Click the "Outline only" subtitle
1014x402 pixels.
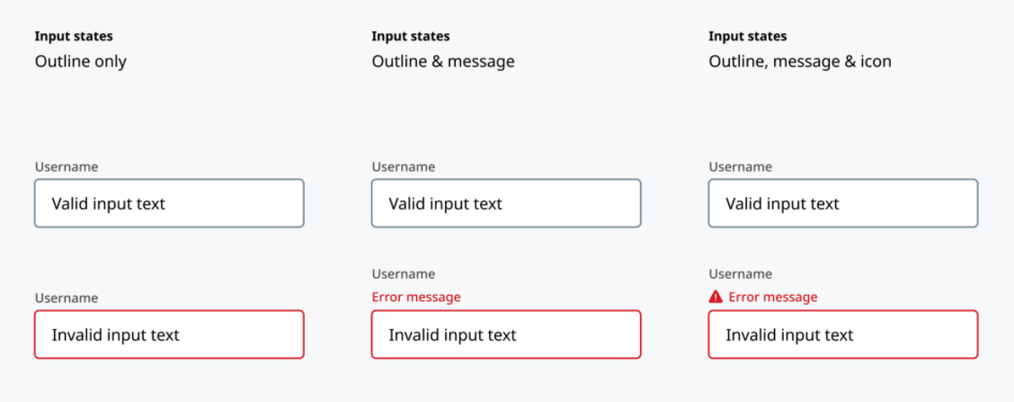tap(81, 61)
